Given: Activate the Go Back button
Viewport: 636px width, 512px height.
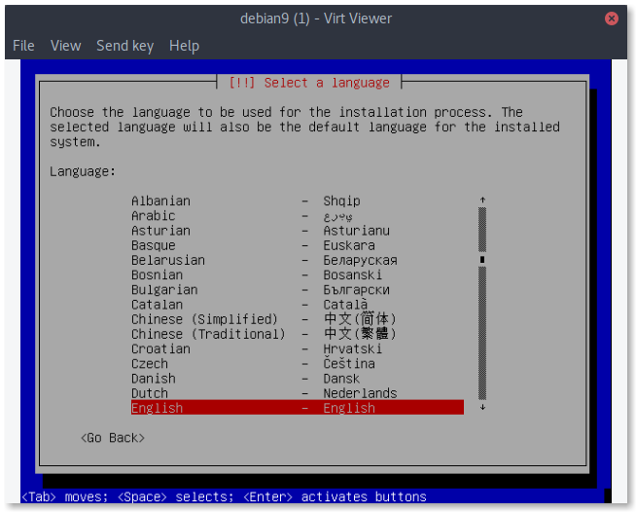Looking at the screenshot, I should pyautogui.click(x=113, y=438).
